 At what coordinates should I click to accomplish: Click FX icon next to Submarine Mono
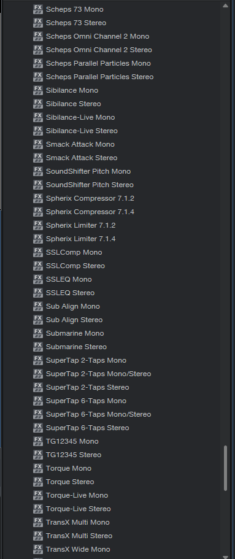[38, 333]
